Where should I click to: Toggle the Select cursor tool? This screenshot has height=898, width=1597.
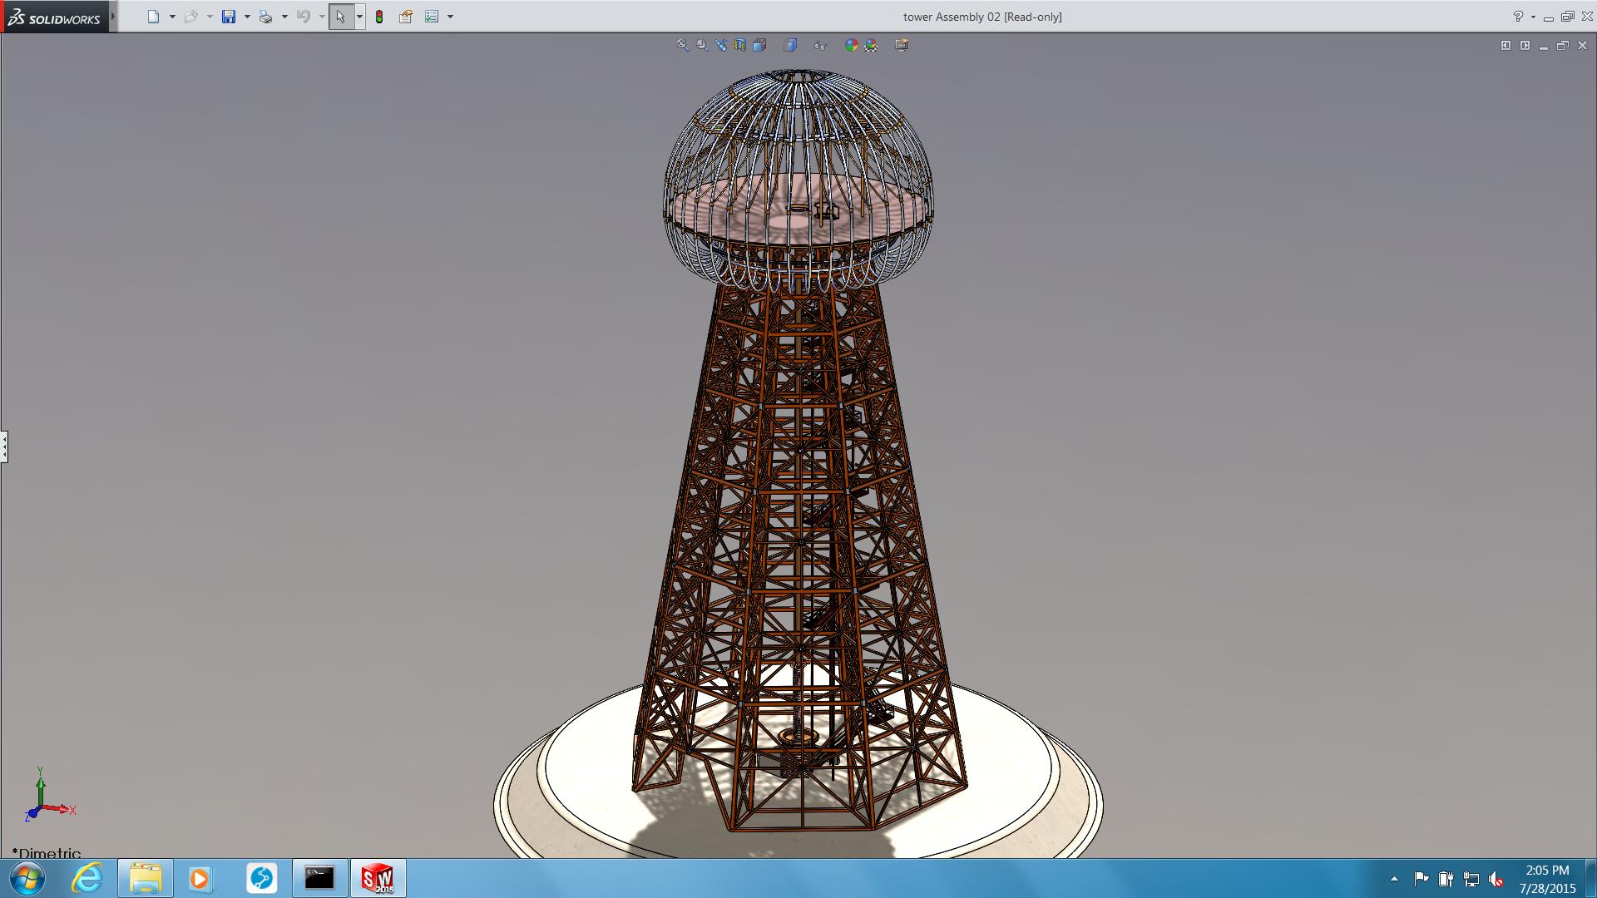click(340, 17)
